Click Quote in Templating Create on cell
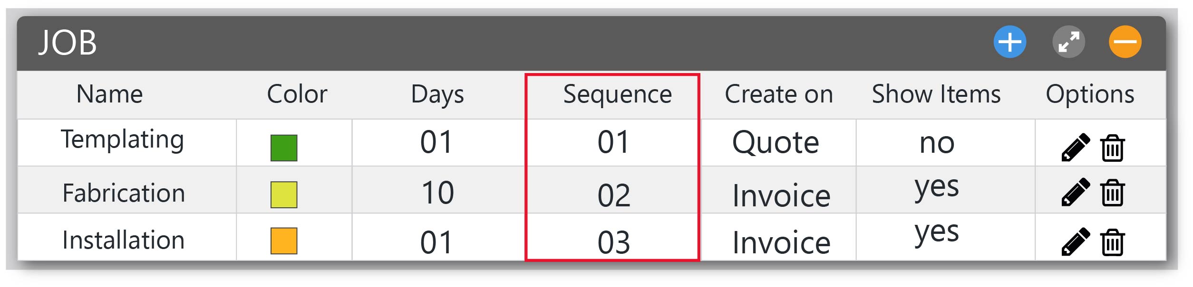Image resolution: width=1193 pixels, height=287 pixels. [x=776, y=142]
